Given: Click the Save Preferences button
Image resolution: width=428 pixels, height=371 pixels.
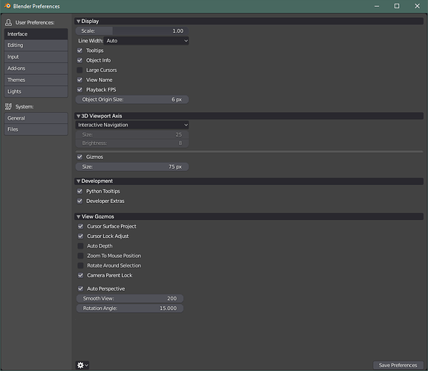Looking at the screenshot, I should (398, 365).
